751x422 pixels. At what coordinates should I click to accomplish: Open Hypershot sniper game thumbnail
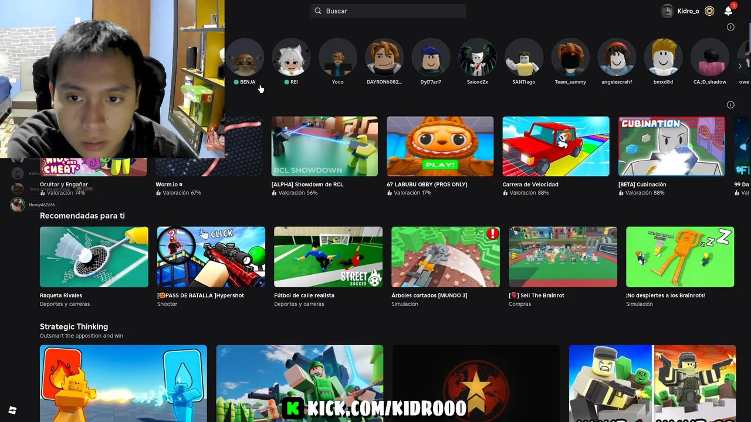pos(211,257)
